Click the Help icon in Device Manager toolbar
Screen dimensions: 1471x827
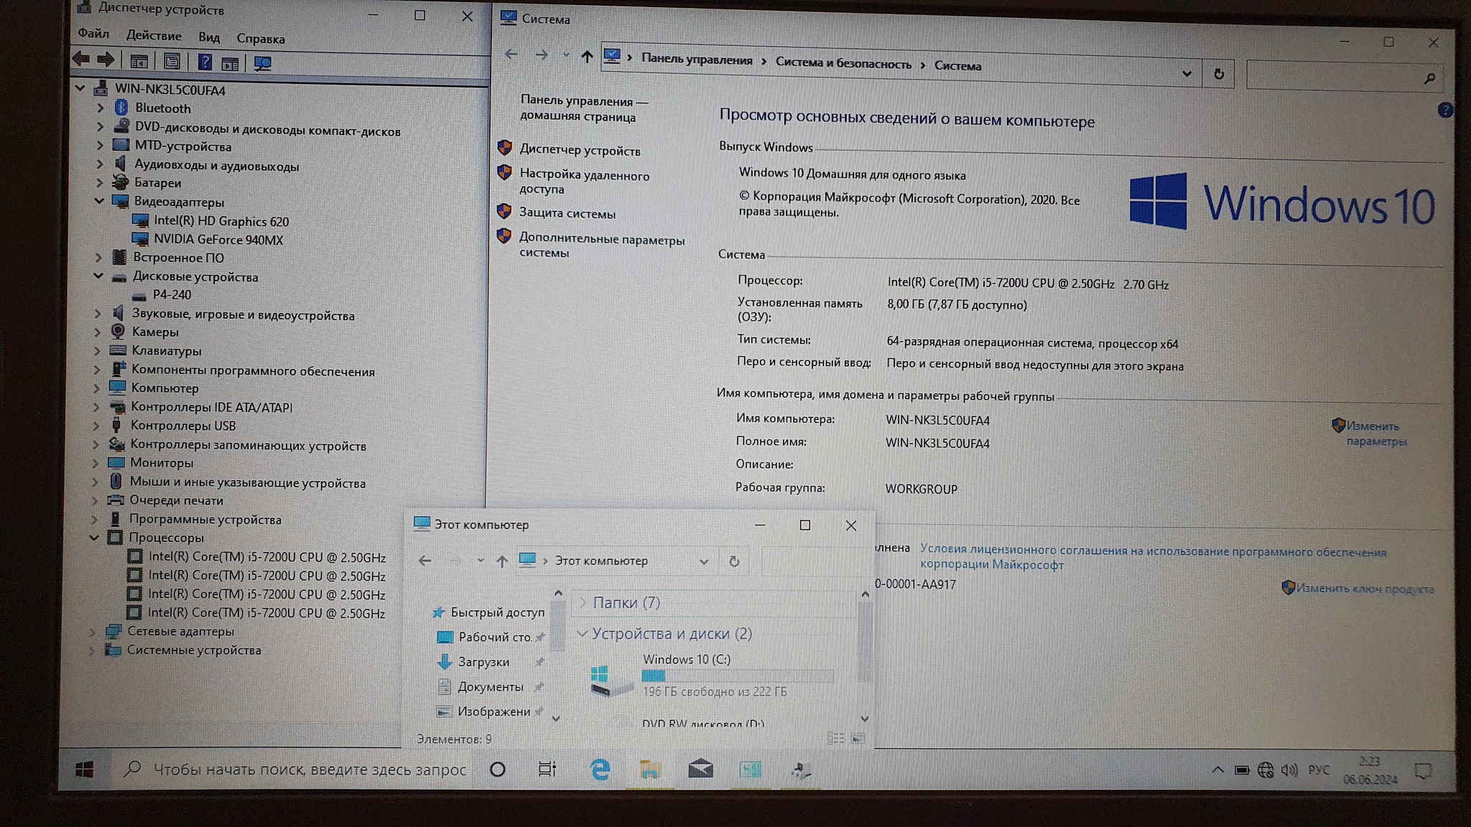tap(205, 62)
